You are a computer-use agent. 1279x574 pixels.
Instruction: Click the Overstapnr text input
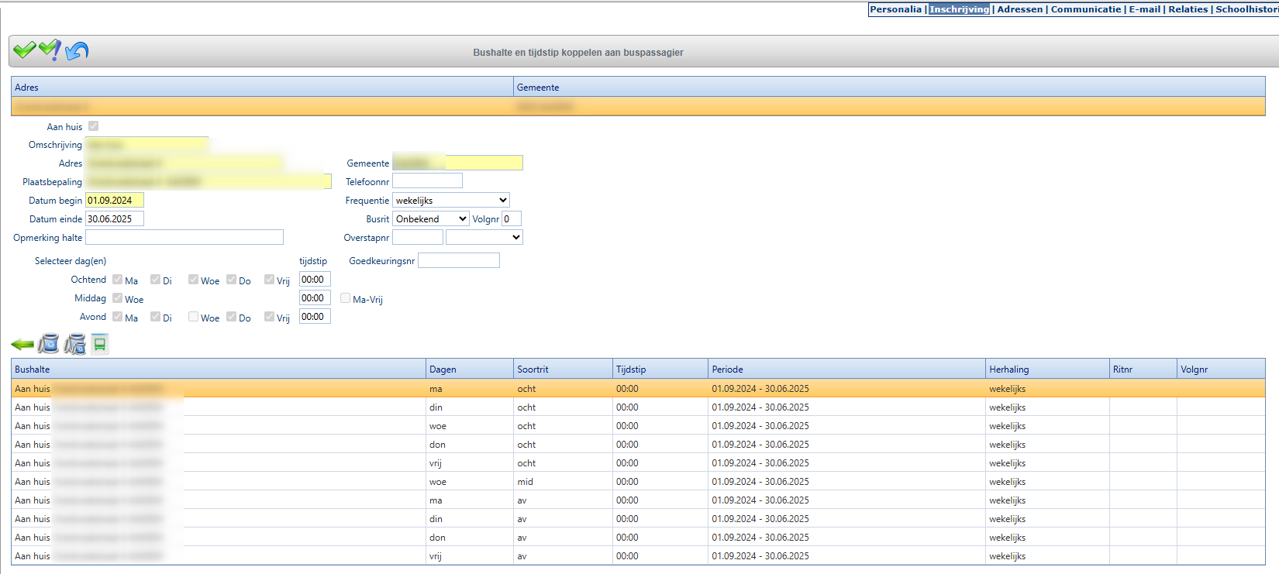tap(418, 237)
